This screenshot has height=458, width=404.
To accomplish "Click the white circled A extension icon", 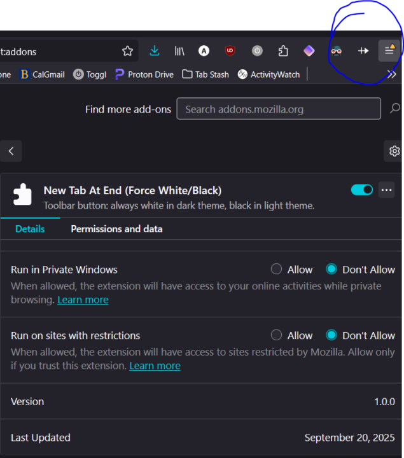I will (x=204, y=51).
